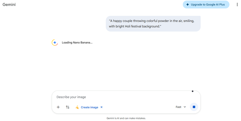Open the three-dot more options menu

tap(237, 5)
